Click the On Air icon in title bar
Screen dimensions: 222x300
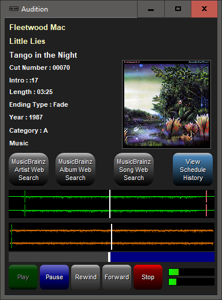tap(14, 9)
